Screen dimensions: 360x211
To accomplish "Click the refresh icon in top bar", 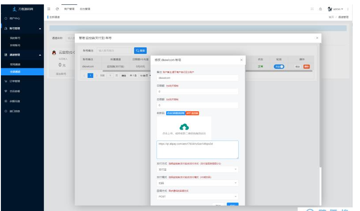I will pyautogui.click(x=57, y=9).
